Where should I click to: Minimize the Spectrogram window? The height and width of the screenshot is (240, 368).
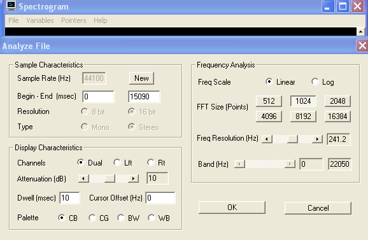tap(328, 6)
